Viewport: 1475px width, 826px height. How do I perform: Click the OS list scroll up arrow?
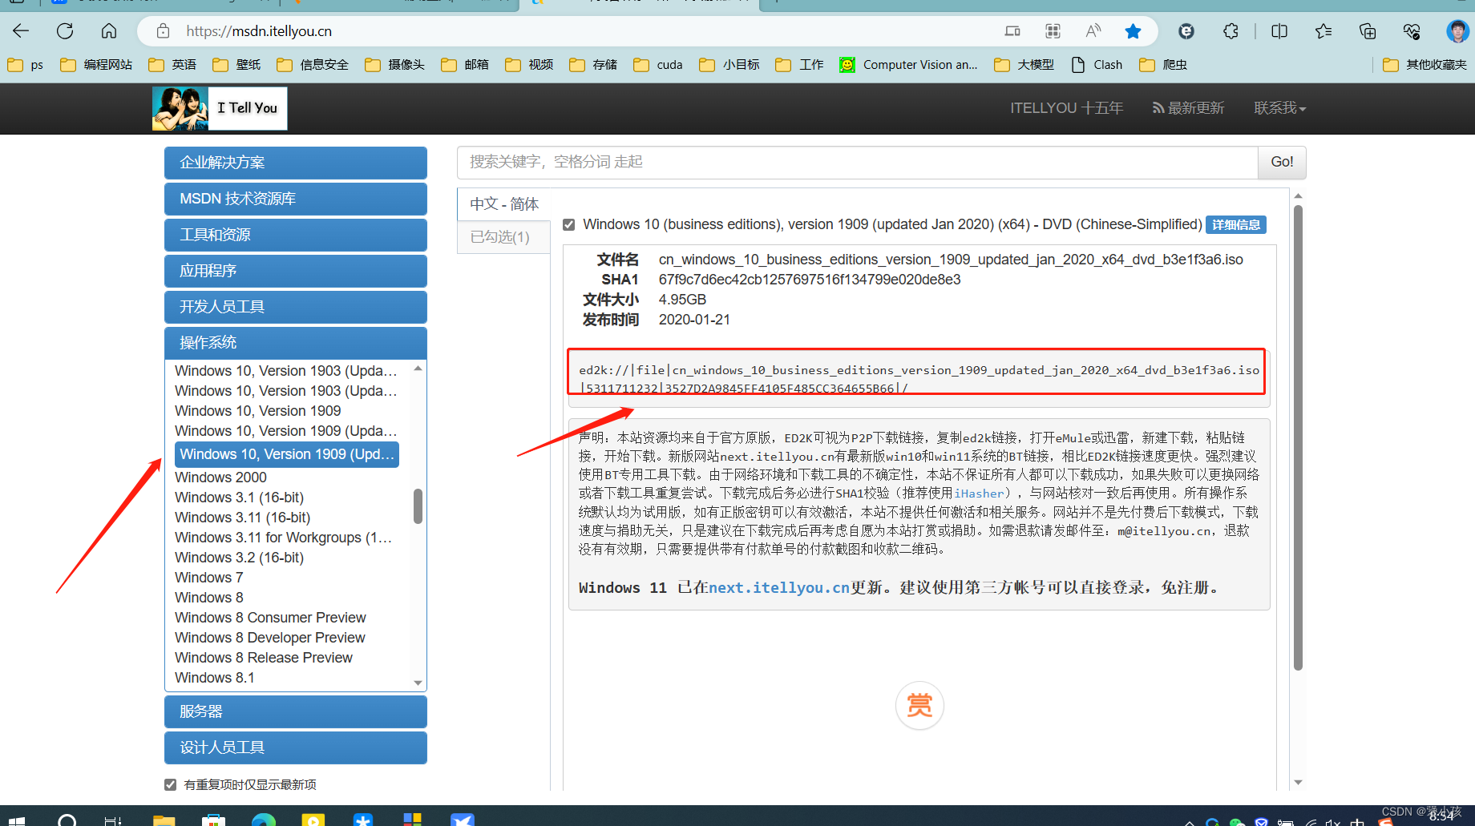418,369
